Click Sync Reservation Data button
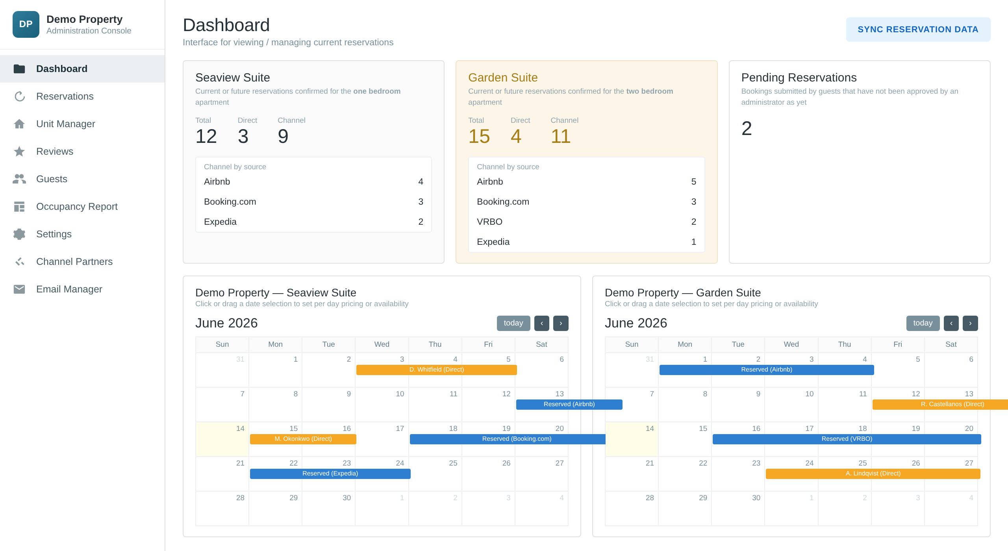This screenshot has height=551, width=1008. pyautogui.click(x=918, y=30)
